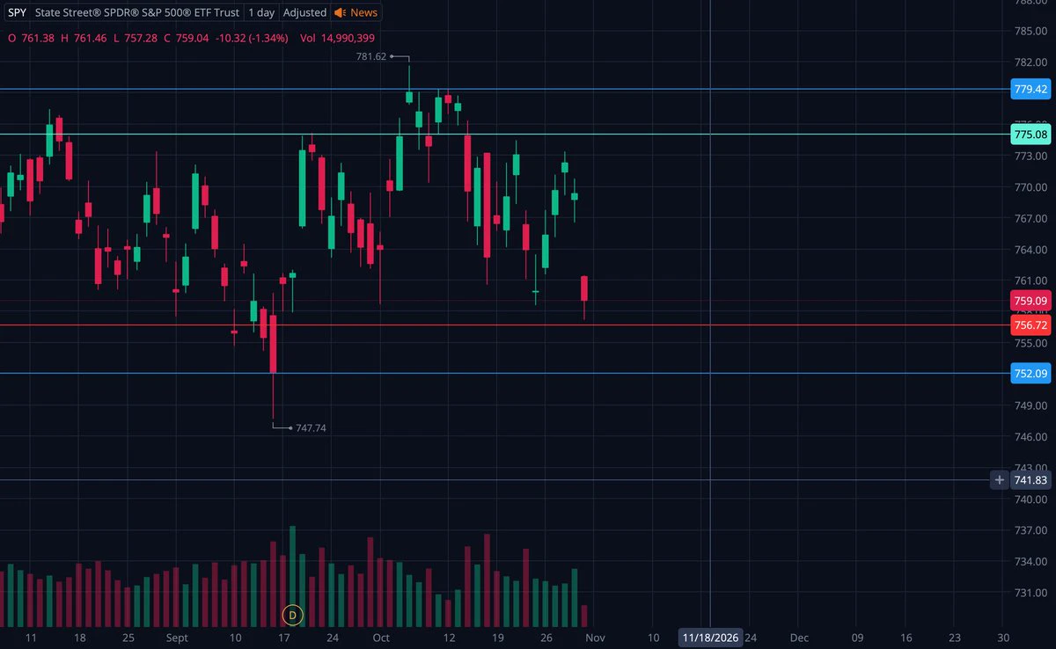Click the plus icon beside 741.83
The image size is (1056, 649).
[999, 479]
